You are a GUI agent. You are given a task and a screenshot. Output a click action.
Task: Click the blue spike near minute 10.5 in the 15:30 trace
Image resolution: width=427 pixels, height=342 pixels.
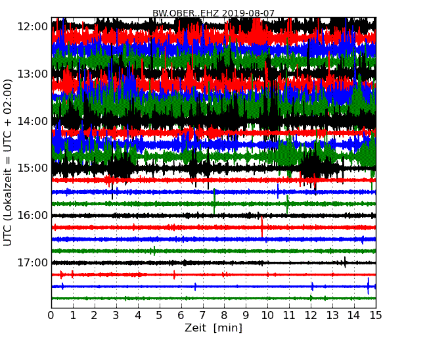coord(278,191)
